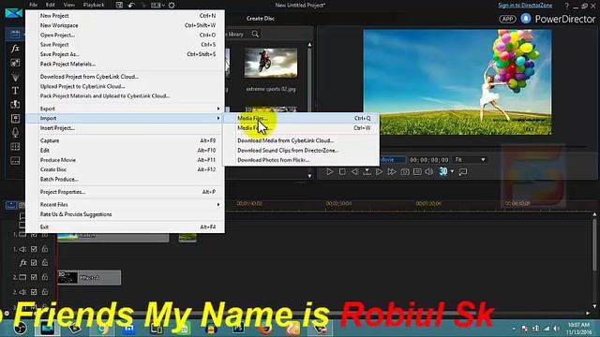Switch to Create Disc tab
The height and width of the screenshot is (337, 600).
261,19
